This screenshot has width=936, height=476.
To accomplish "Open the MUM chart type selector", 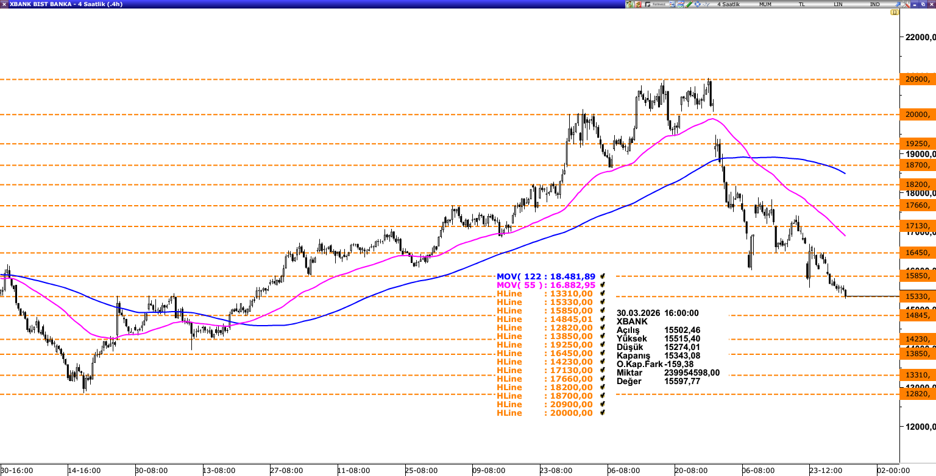I will 765,4.
